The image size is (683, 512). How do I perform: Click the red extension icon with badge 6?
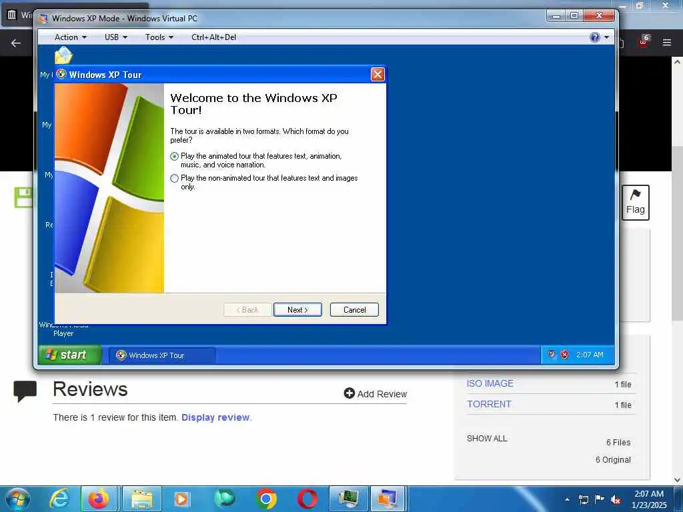[644, 42]
